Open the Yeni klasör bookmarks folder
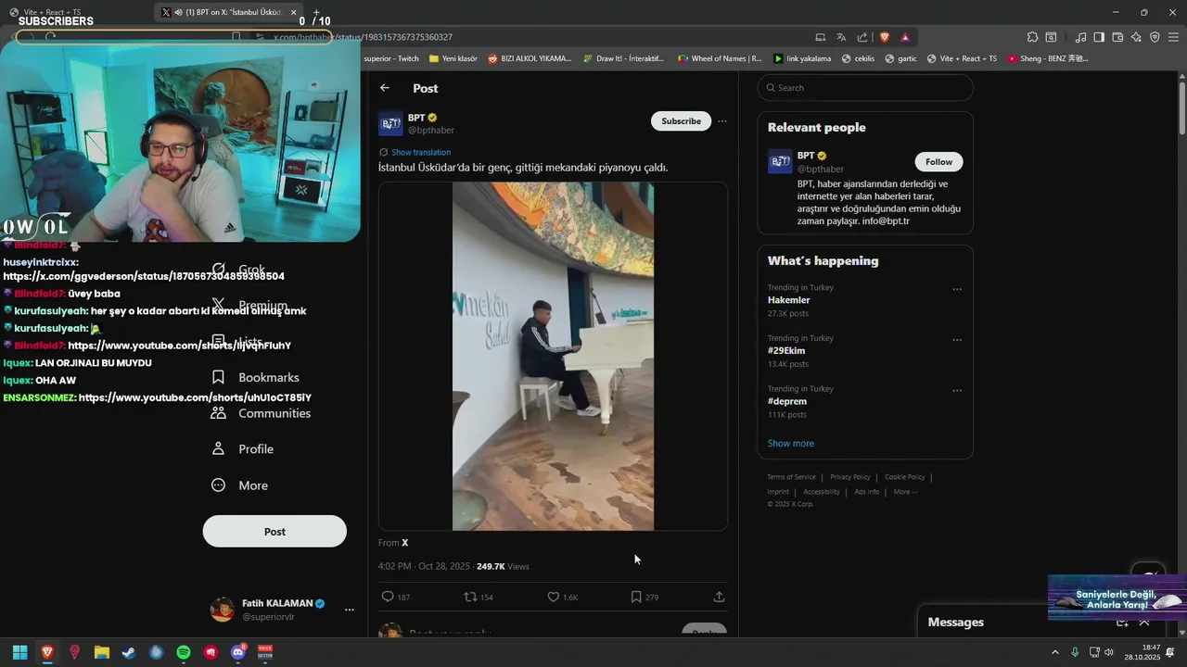Image resolution: width=1187 pixels, height=667 pixels. 453,58
